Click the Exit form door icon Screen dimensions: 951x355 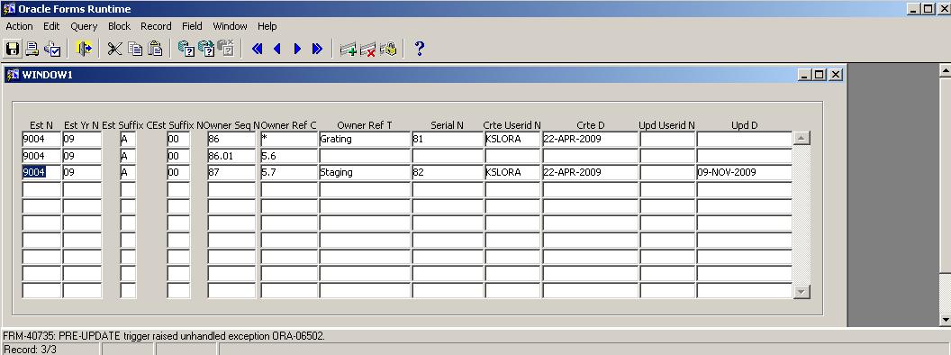pos(84,49)
